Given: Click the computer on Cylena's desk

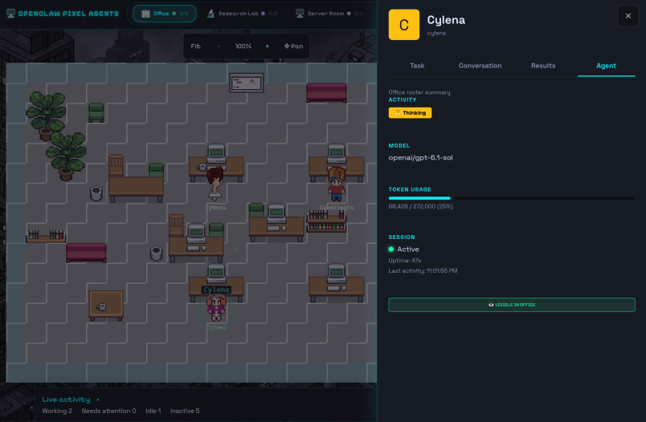Looking at the screenshot, I should click(x=216, y=274).
